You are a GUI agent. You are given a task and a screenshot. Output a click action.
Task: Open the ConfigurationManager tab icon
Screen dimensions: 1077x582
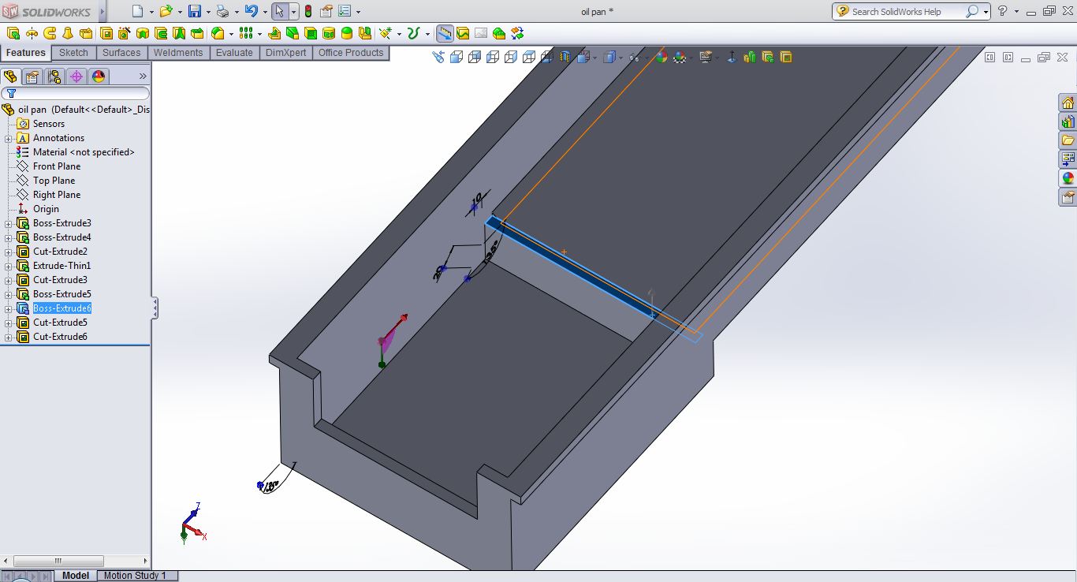click(x=54, y=76)
